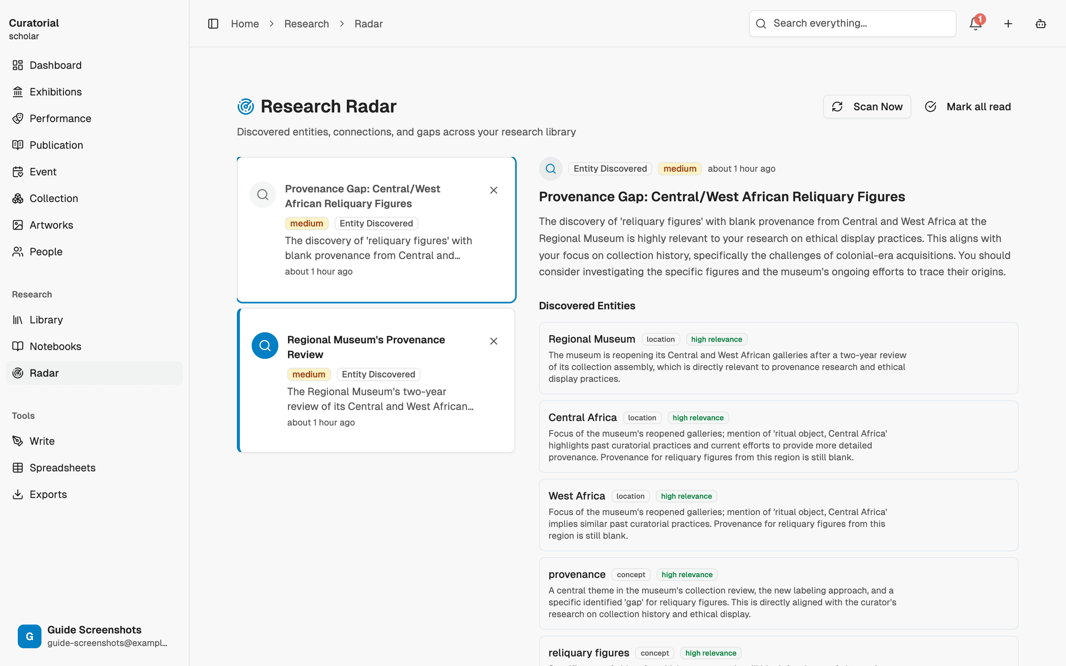
Task: Select Radar in sidebar
Action: [x=94, y=373]
